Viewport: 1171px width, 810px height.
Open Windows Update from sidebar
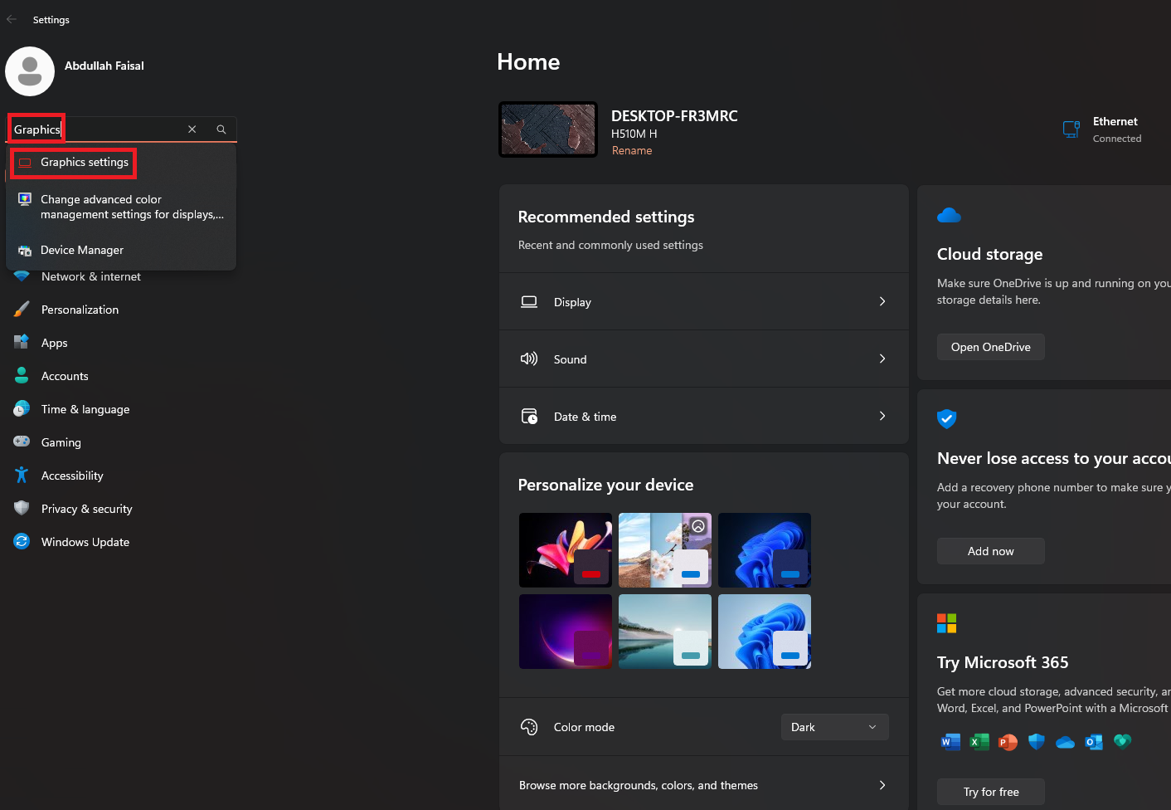coord(85,542)
